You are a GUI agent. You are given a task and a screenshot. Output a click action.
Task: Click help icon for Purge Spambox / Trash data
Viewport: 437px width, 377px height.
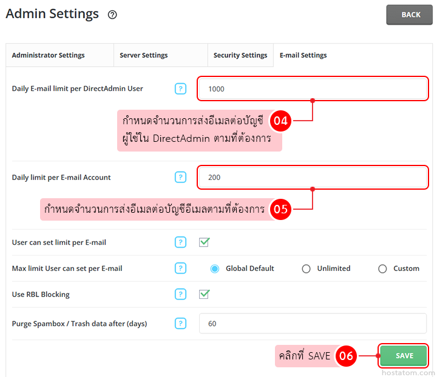(180, 323)
